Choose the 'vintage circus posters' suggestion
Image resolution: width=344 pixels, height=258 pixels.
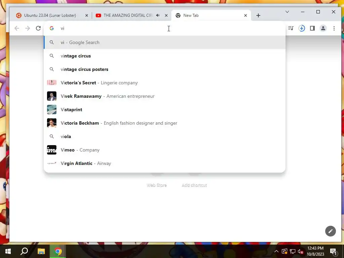click(x=165, y=69)
